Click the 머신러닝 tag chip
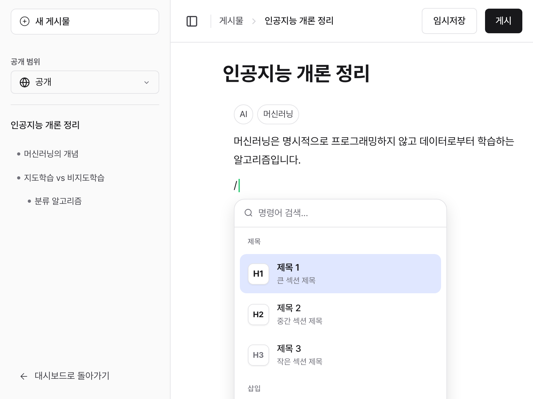Viewport: 533px width, 399px height. pyautogui.click(x=278, y=114)
